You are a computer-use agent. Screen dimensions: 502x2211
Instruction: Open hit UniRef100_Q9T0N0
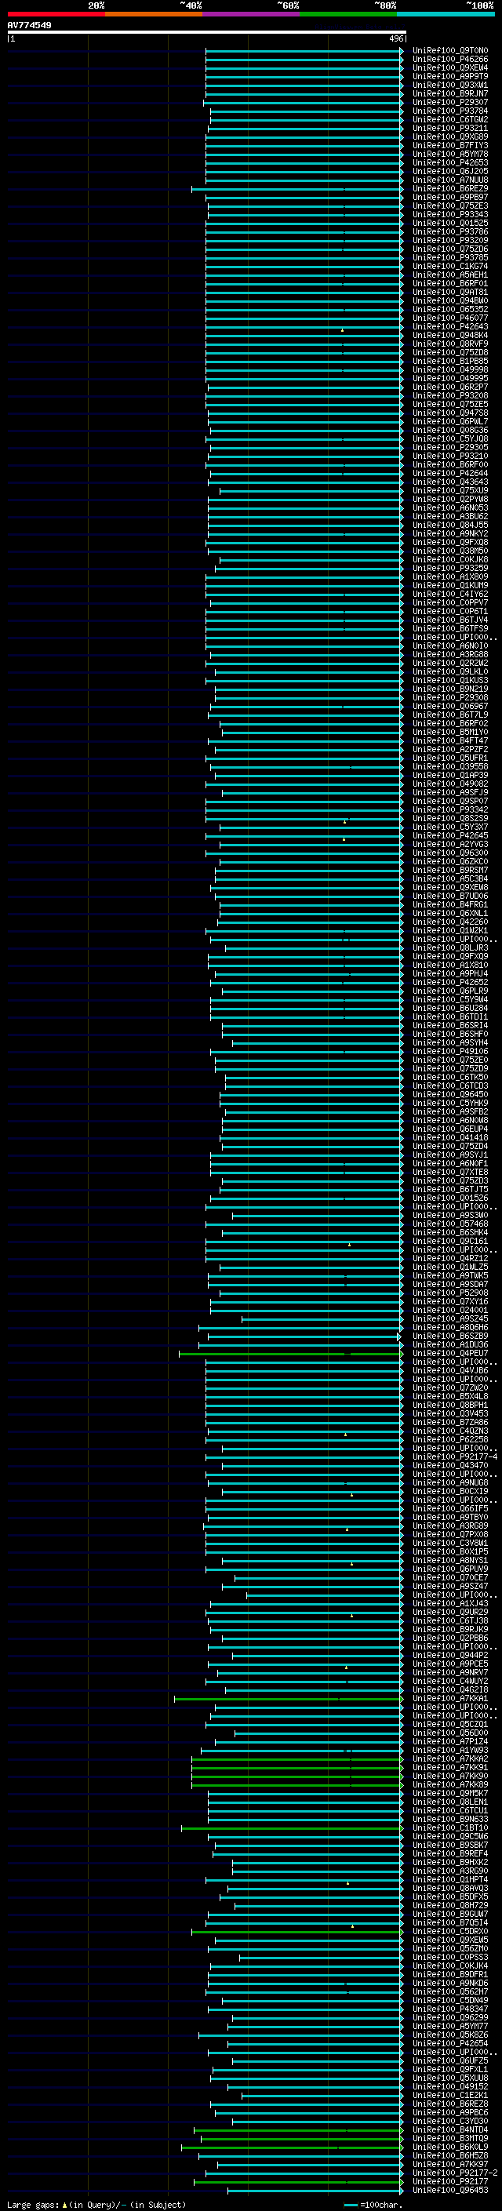449,51
